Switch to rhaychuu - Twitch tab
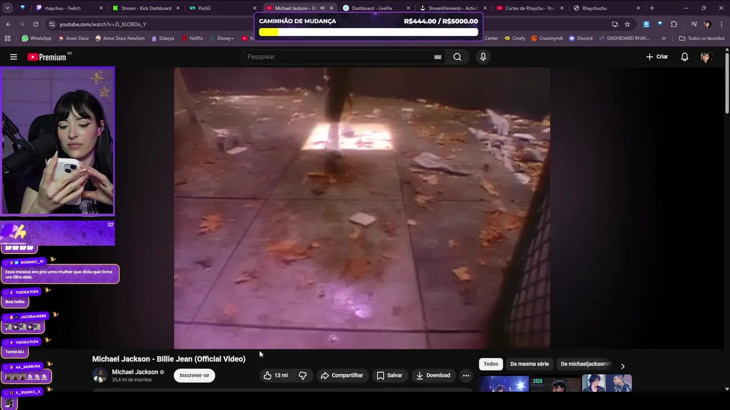 [69, 8]
